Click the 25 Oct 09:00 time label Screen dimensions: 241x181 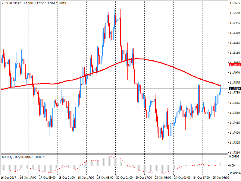click(221, 177)
